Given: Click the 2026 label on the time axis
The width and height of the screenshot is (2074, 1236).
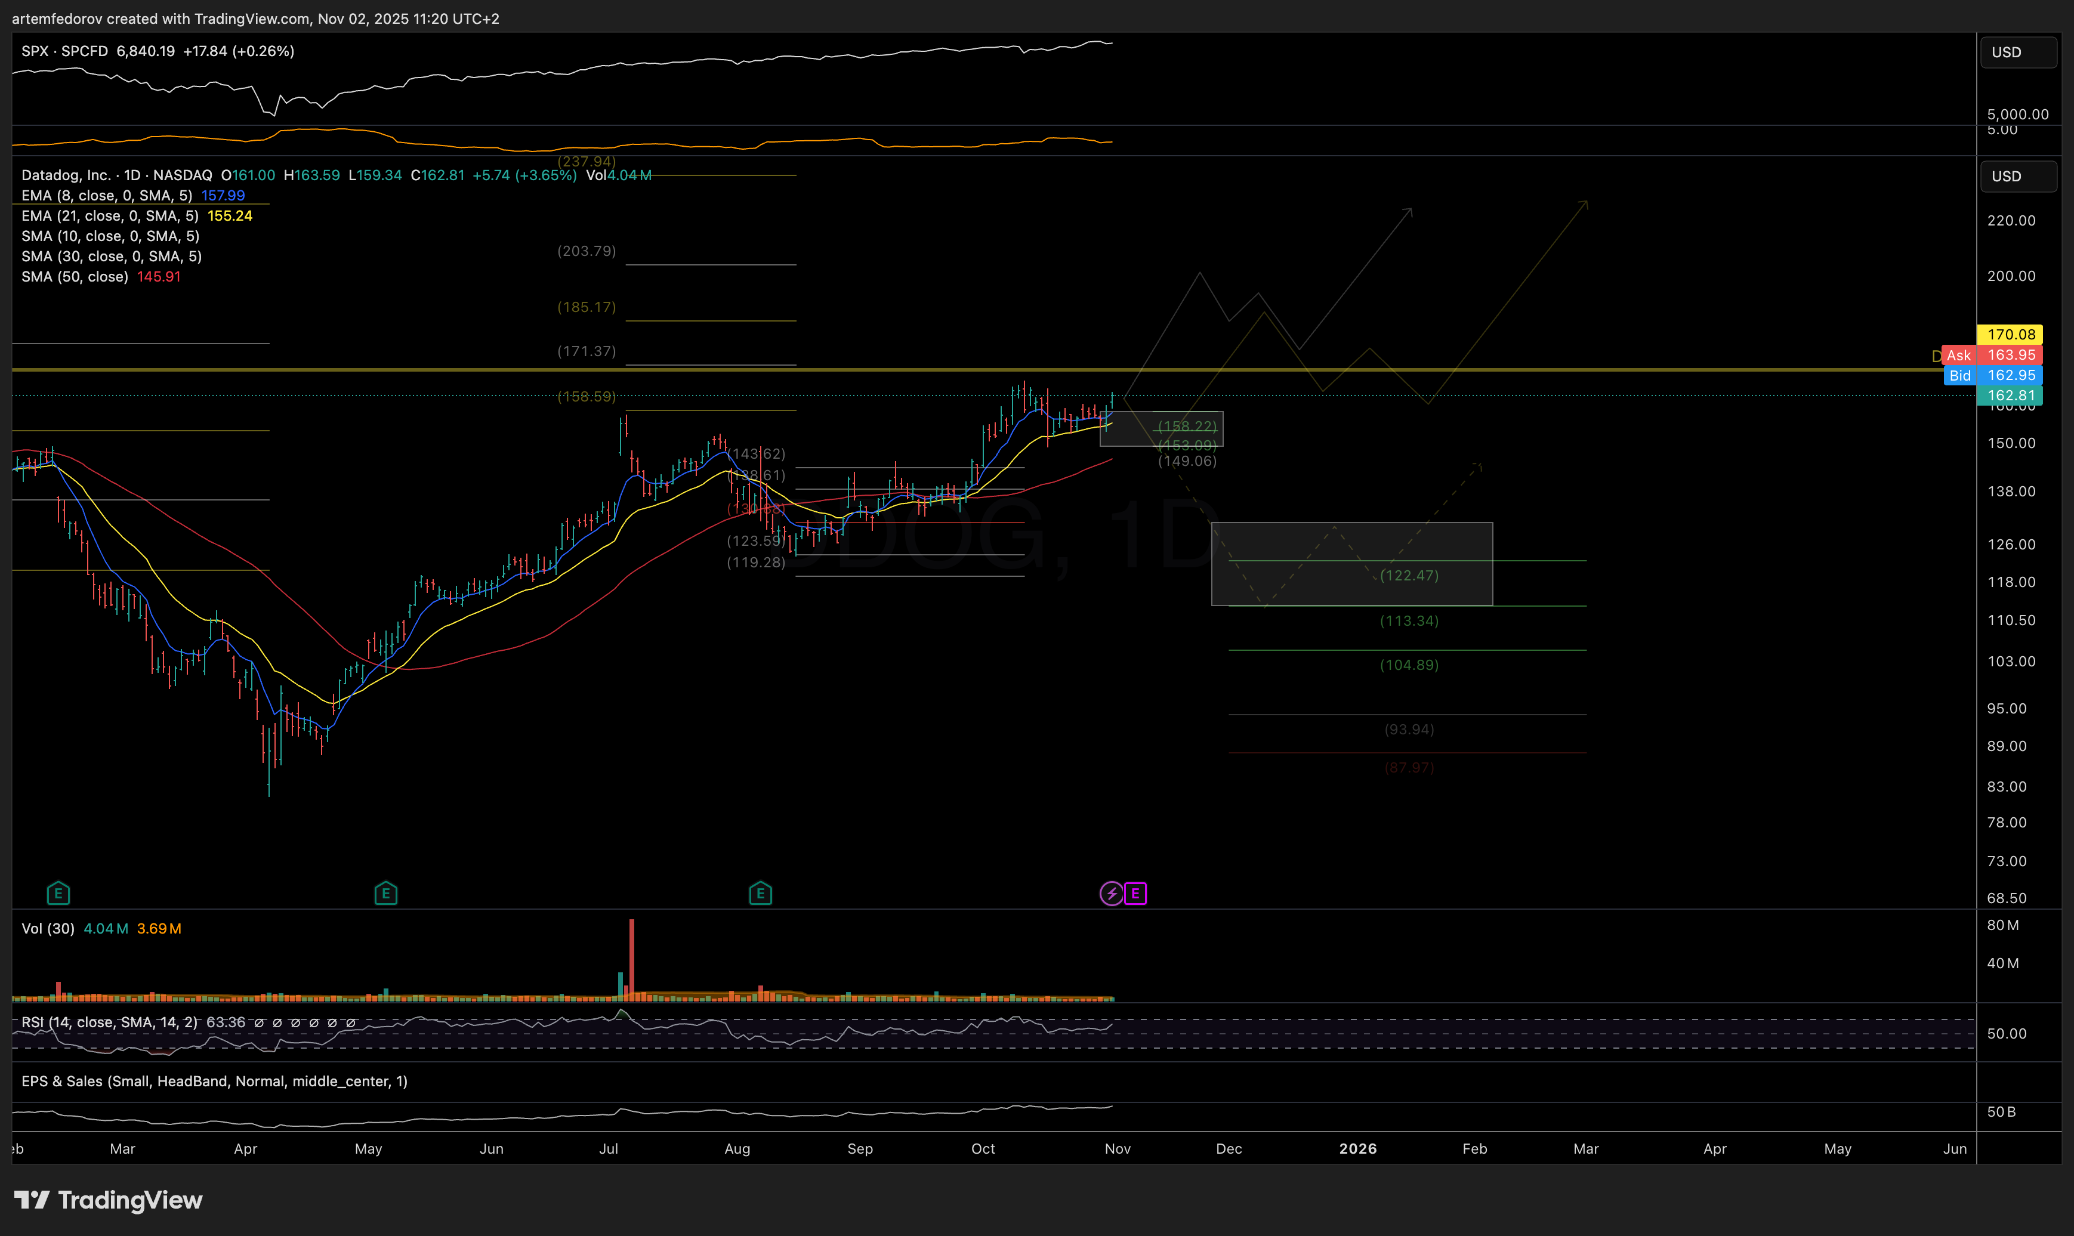Looking at the screenshot, I should [x=1357, y=1148].
